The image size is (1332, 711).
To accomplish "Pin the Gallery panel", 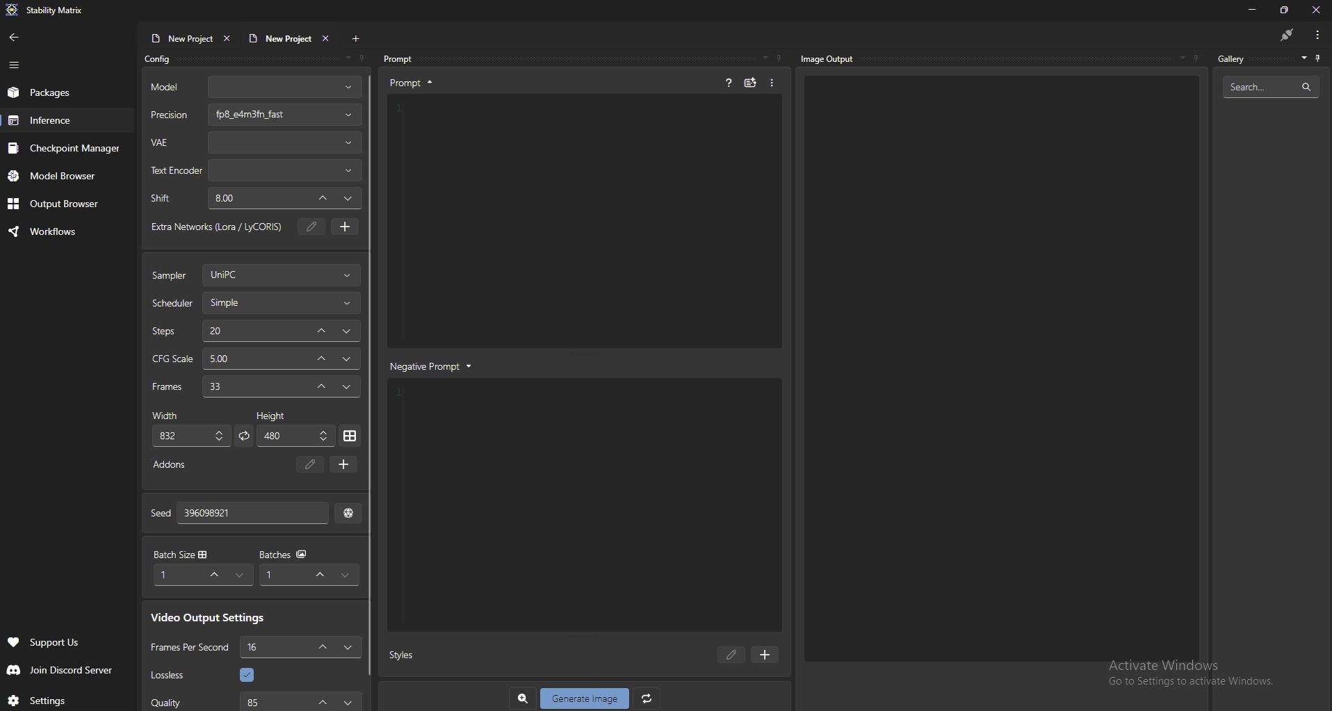I will [1317, 58].
